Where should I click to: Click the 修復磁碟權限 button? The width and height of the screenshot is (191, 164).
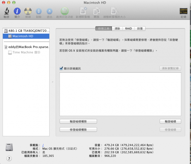click(78, 130)
